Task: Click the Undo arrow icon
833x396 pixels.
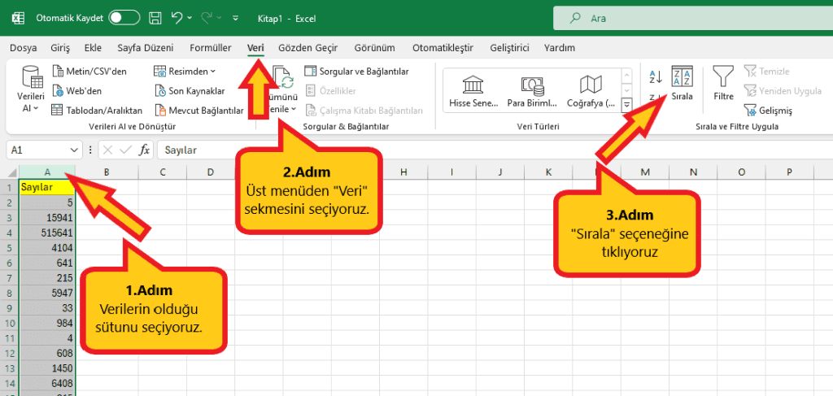Action: (x=177, y=17)
